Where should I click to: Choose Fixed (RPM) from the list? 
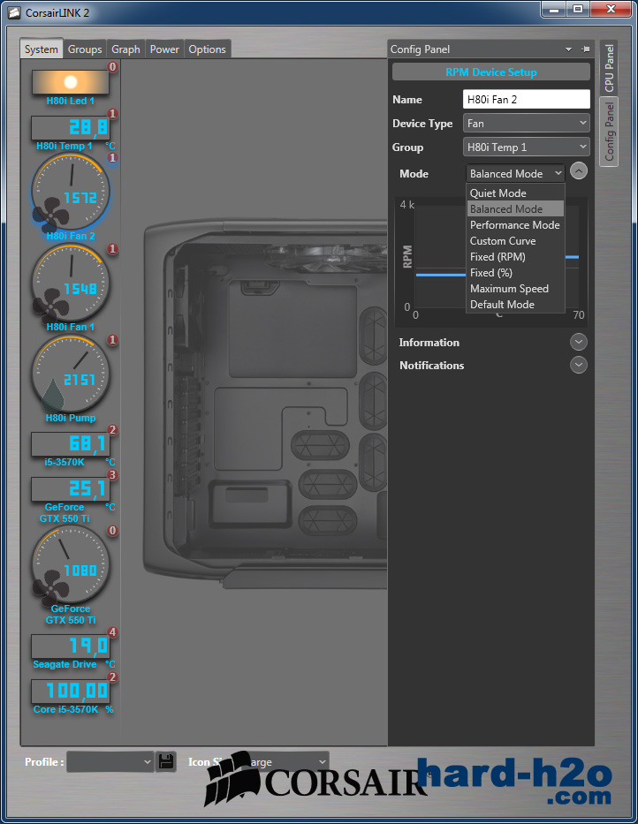pos(515,256)
